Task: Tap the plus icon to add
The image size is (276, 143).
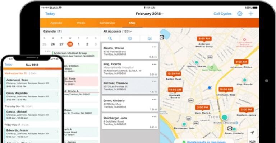Action: pyautogui.click(x=250, y=14)
